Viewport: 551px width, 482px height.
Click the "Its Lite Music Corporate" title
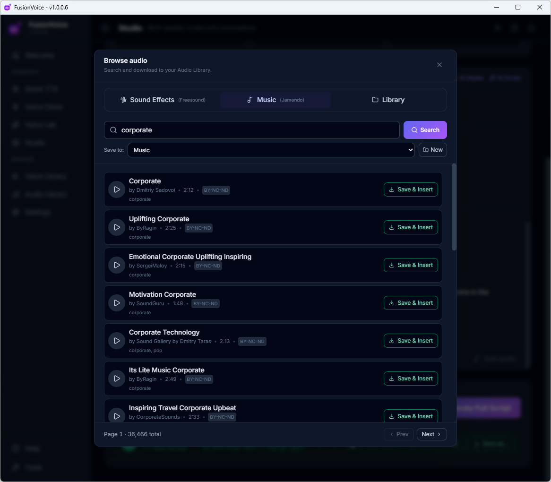[x=166, y=370]
